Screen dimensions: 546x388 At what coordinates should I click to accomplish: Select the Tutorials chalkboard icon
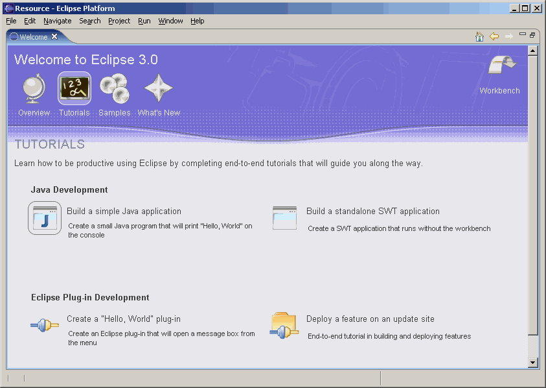pyautogui.click(x=74, y=88)
